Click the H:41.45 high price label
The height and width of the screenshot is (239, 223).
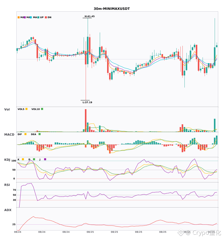[x=90, y=16]
